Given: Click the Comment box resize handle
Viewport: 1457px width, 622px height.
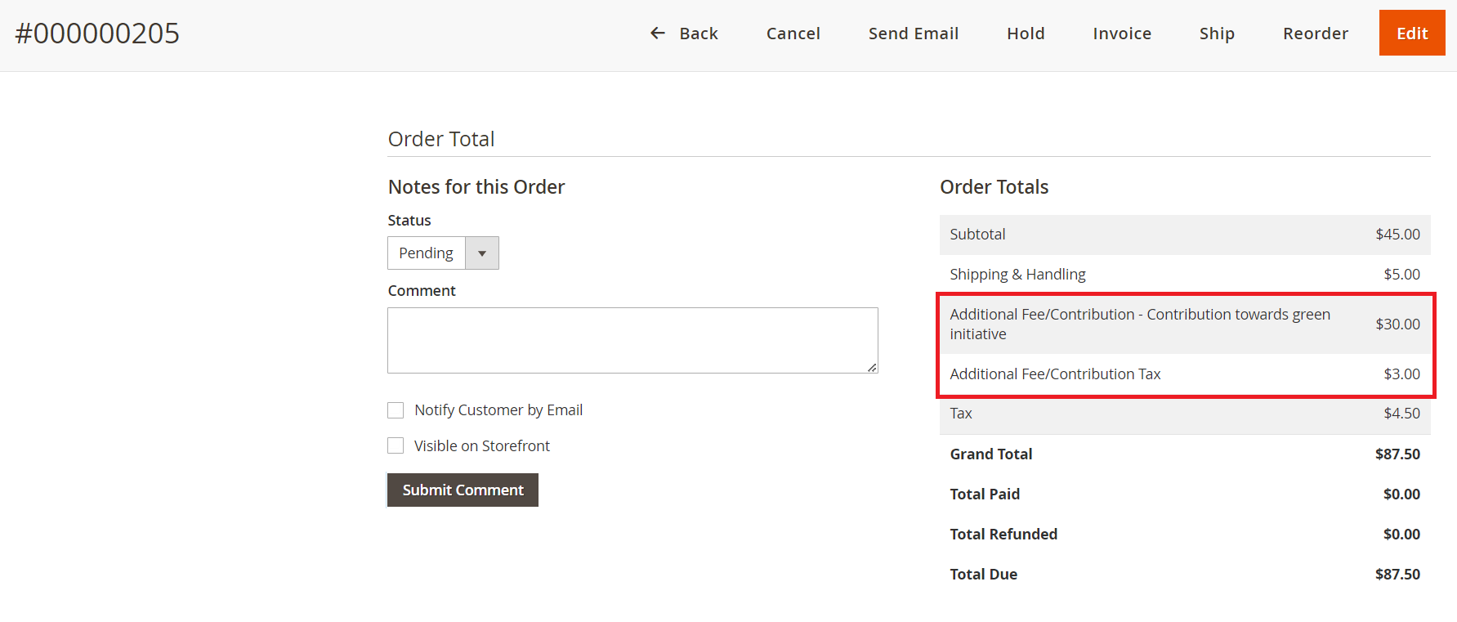Looking at the screenshot, I should (872, 368).
